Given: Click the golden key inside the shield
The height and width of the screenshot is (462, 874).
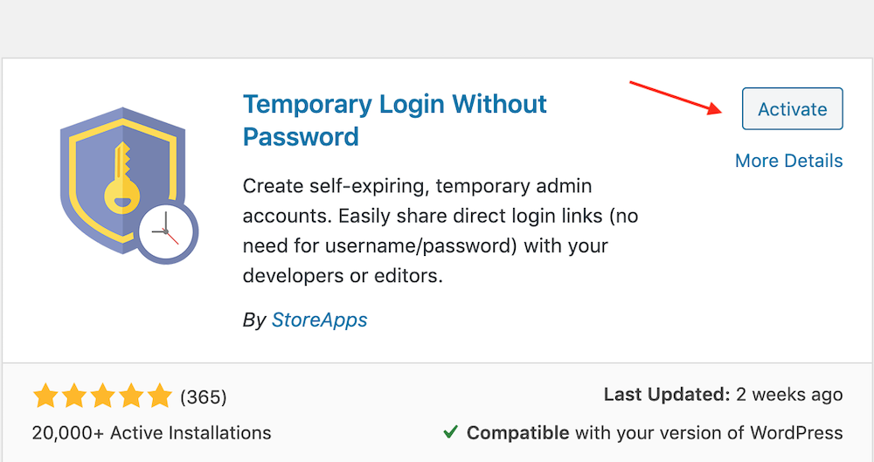Looking at the screenshot, I should tap(122, 178).
